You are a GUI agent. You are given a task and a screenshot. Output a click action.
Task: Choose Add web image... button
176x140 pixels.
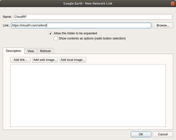click(x=45, y=60)
